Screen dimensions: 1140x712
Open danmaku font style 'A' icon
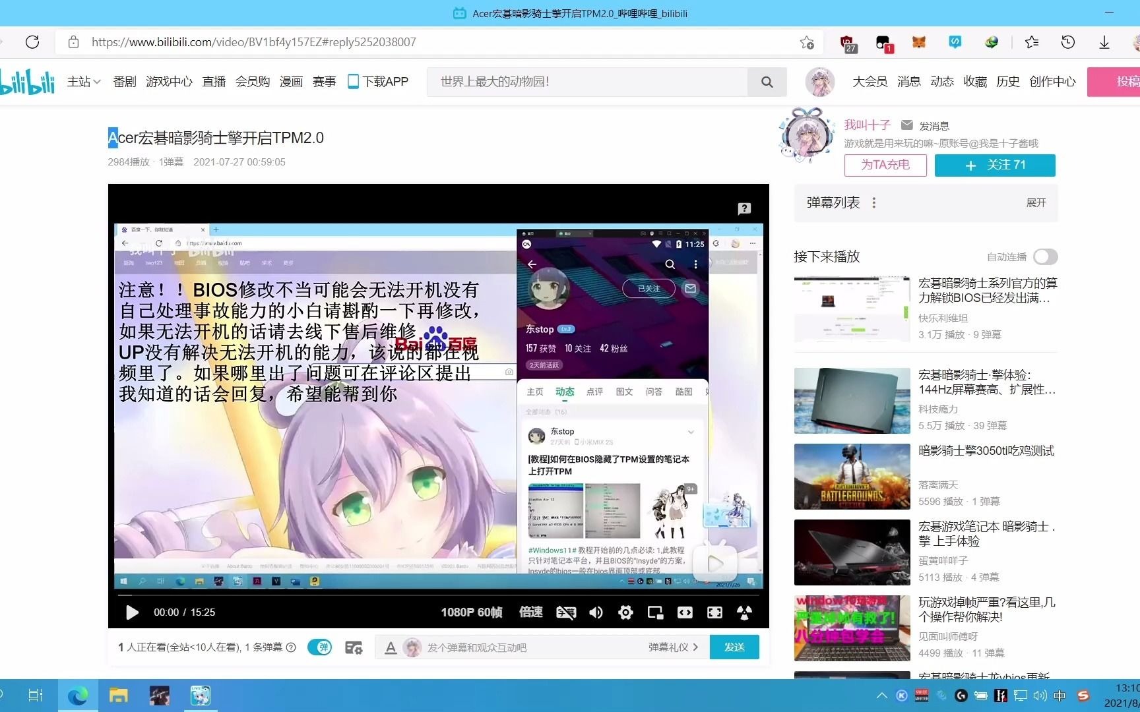coord(391,647)
